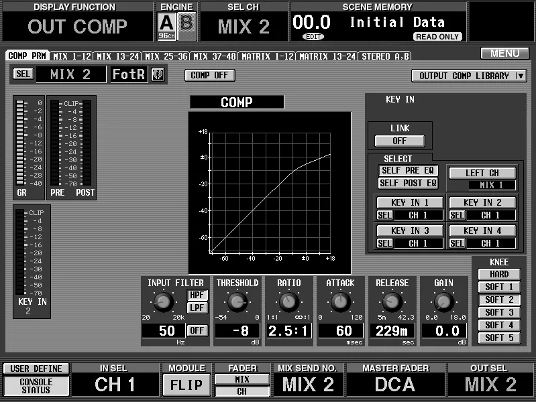The height and width of the screenshot is (402, 536).
Task: Click SEL under KEY IN 1
Action: [384, 215]
